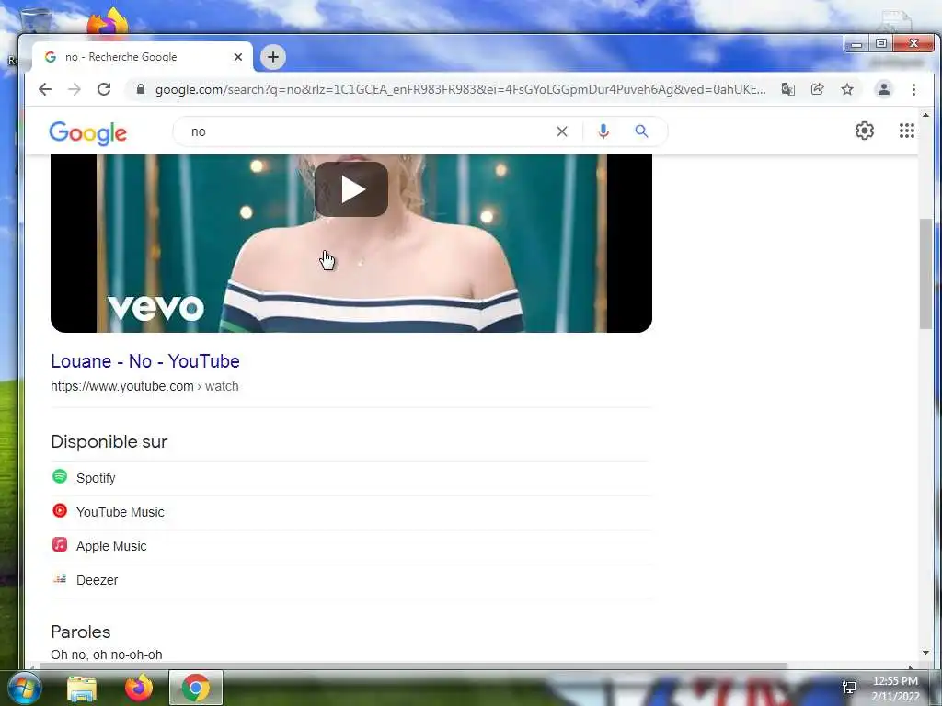Click the Spotify logo icon
The image size is (942, 706).
tap(60, 477)
